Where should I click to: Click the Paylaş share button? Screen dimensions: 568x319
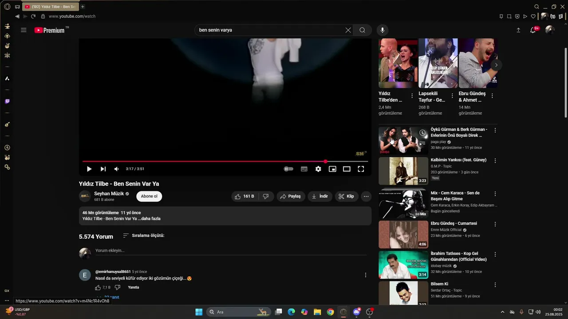click(291, 196)
